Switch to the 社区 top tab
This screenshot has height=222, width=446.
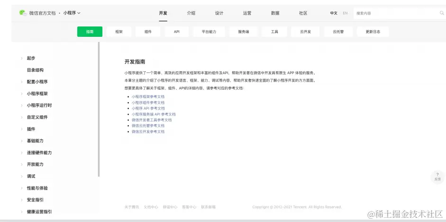point(303,13)
